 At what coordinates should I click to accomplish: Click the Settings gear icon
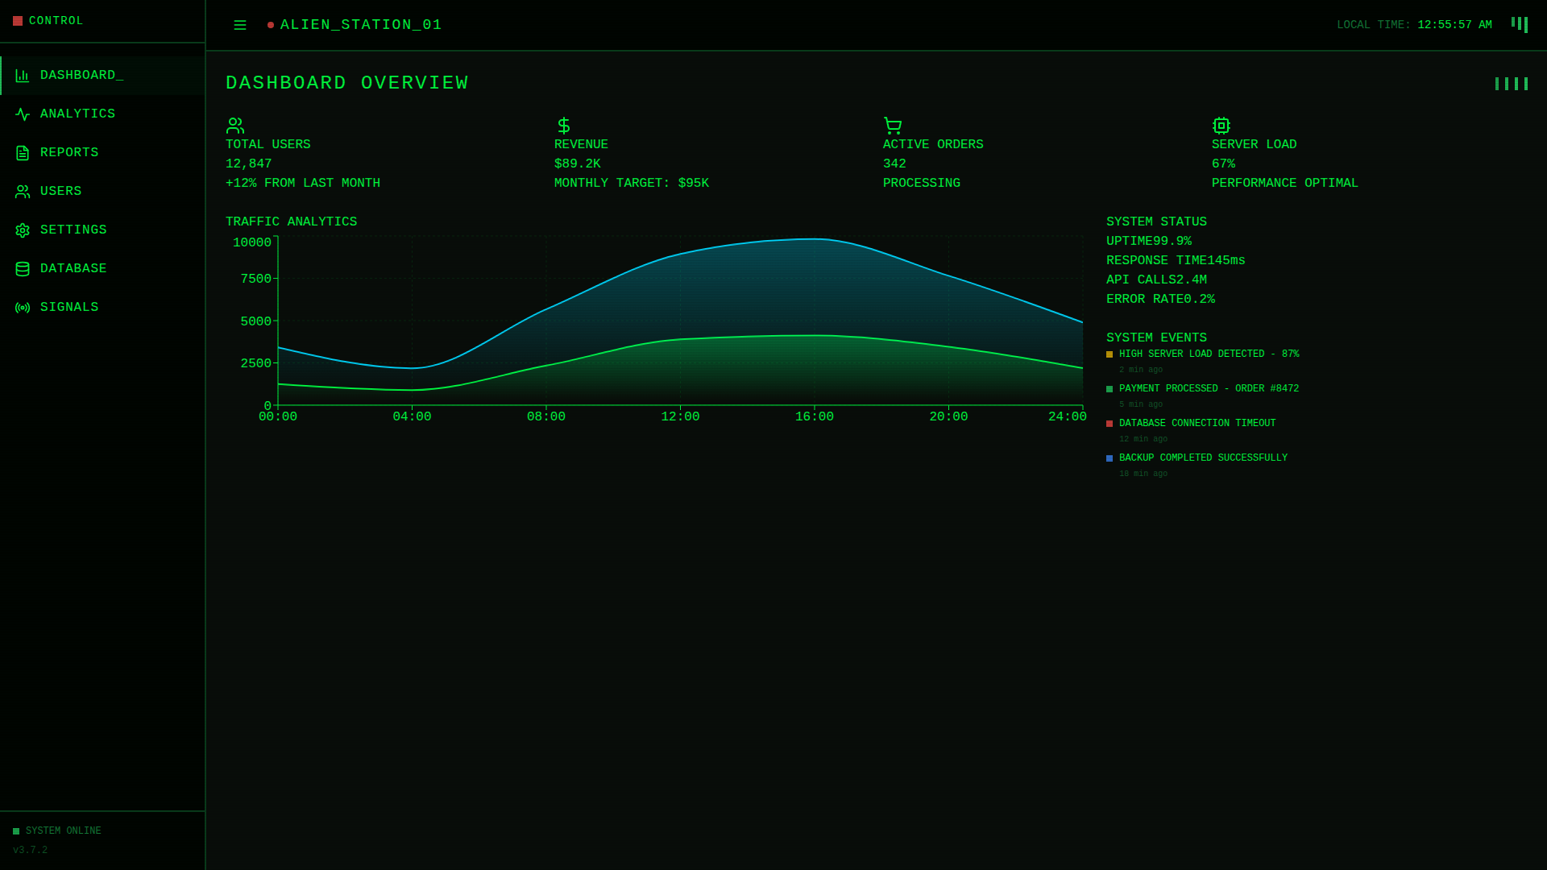[22, 230]
